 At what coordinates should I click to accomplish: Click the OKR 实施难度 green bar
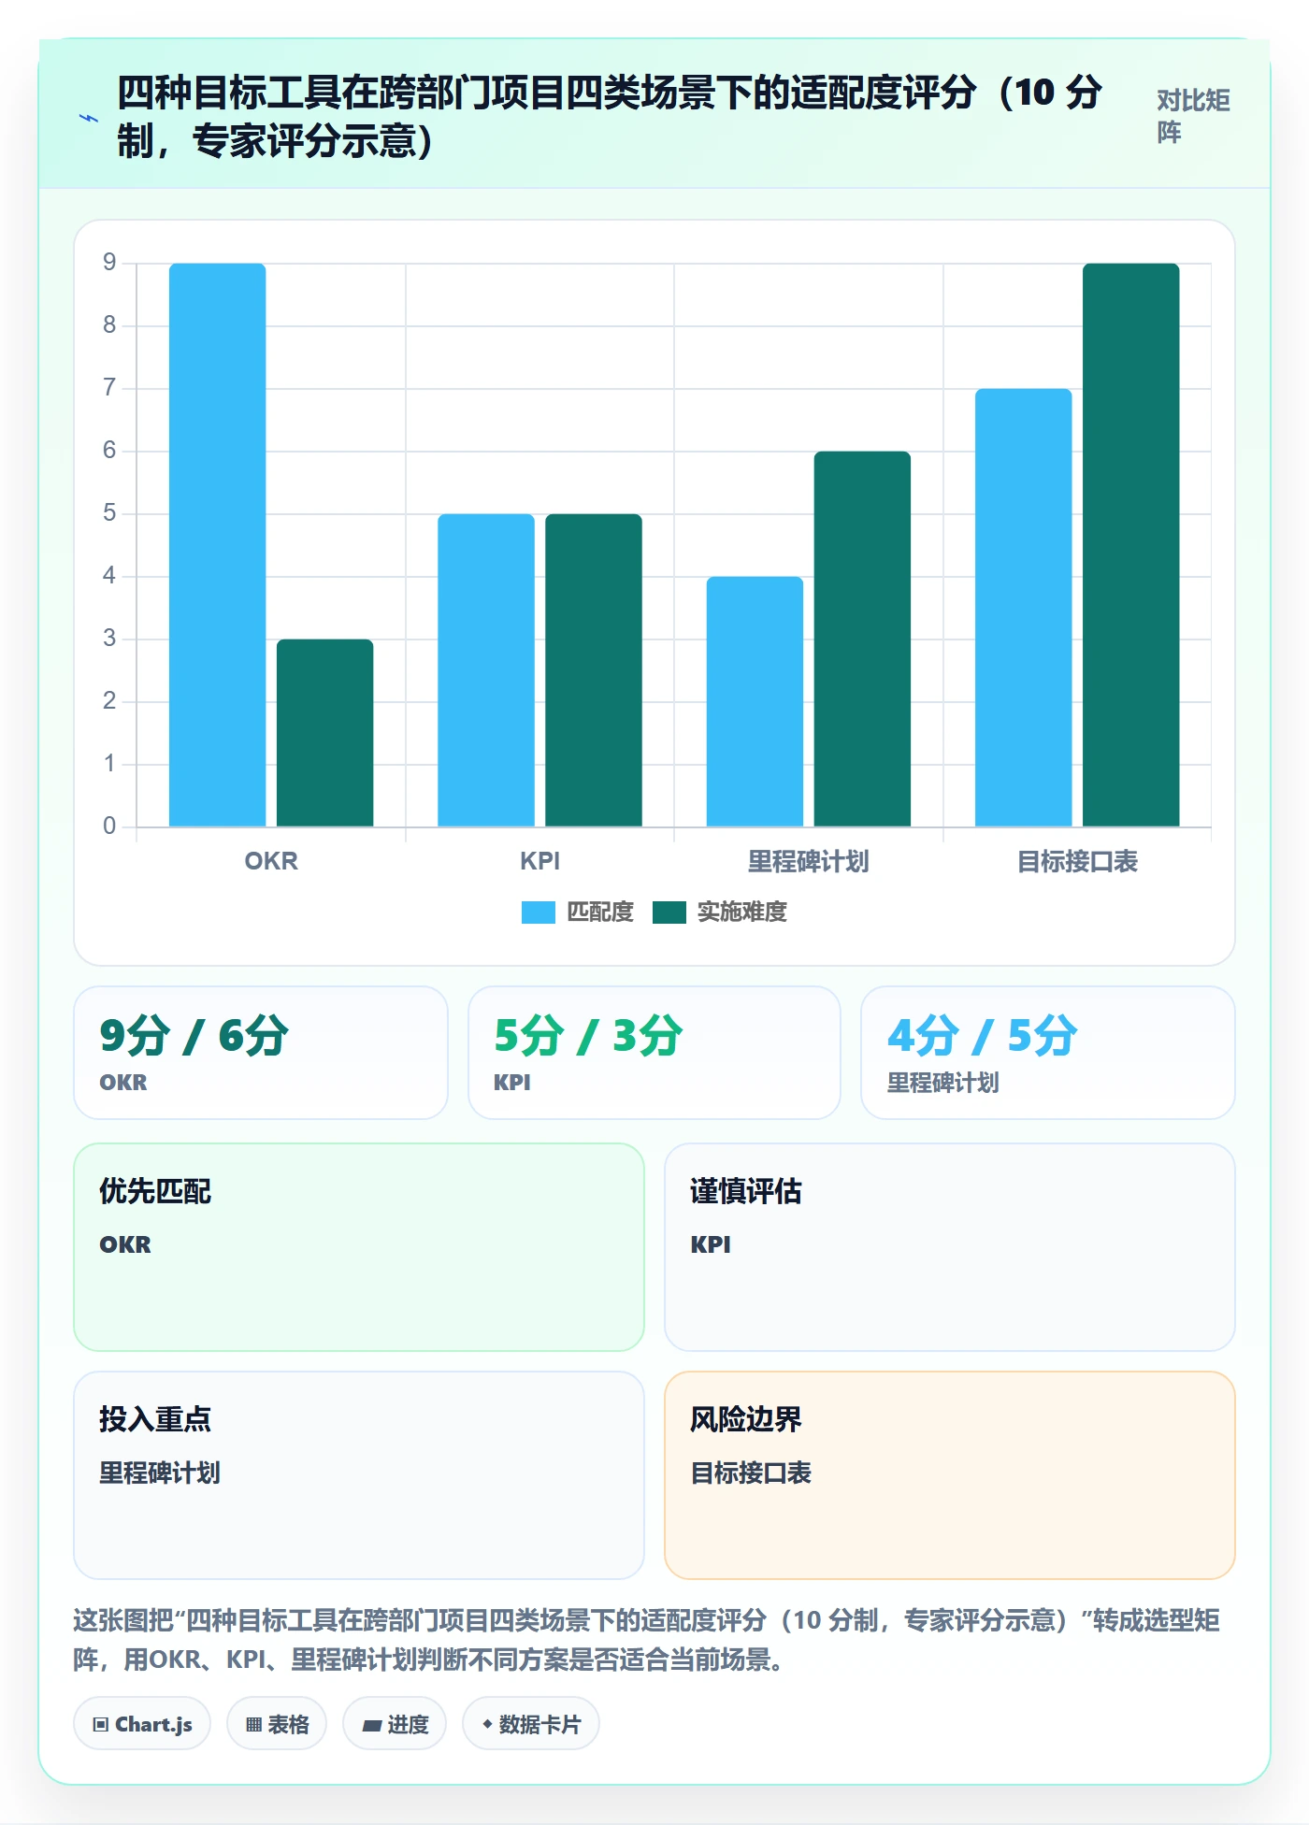click(x=325, y=733)
